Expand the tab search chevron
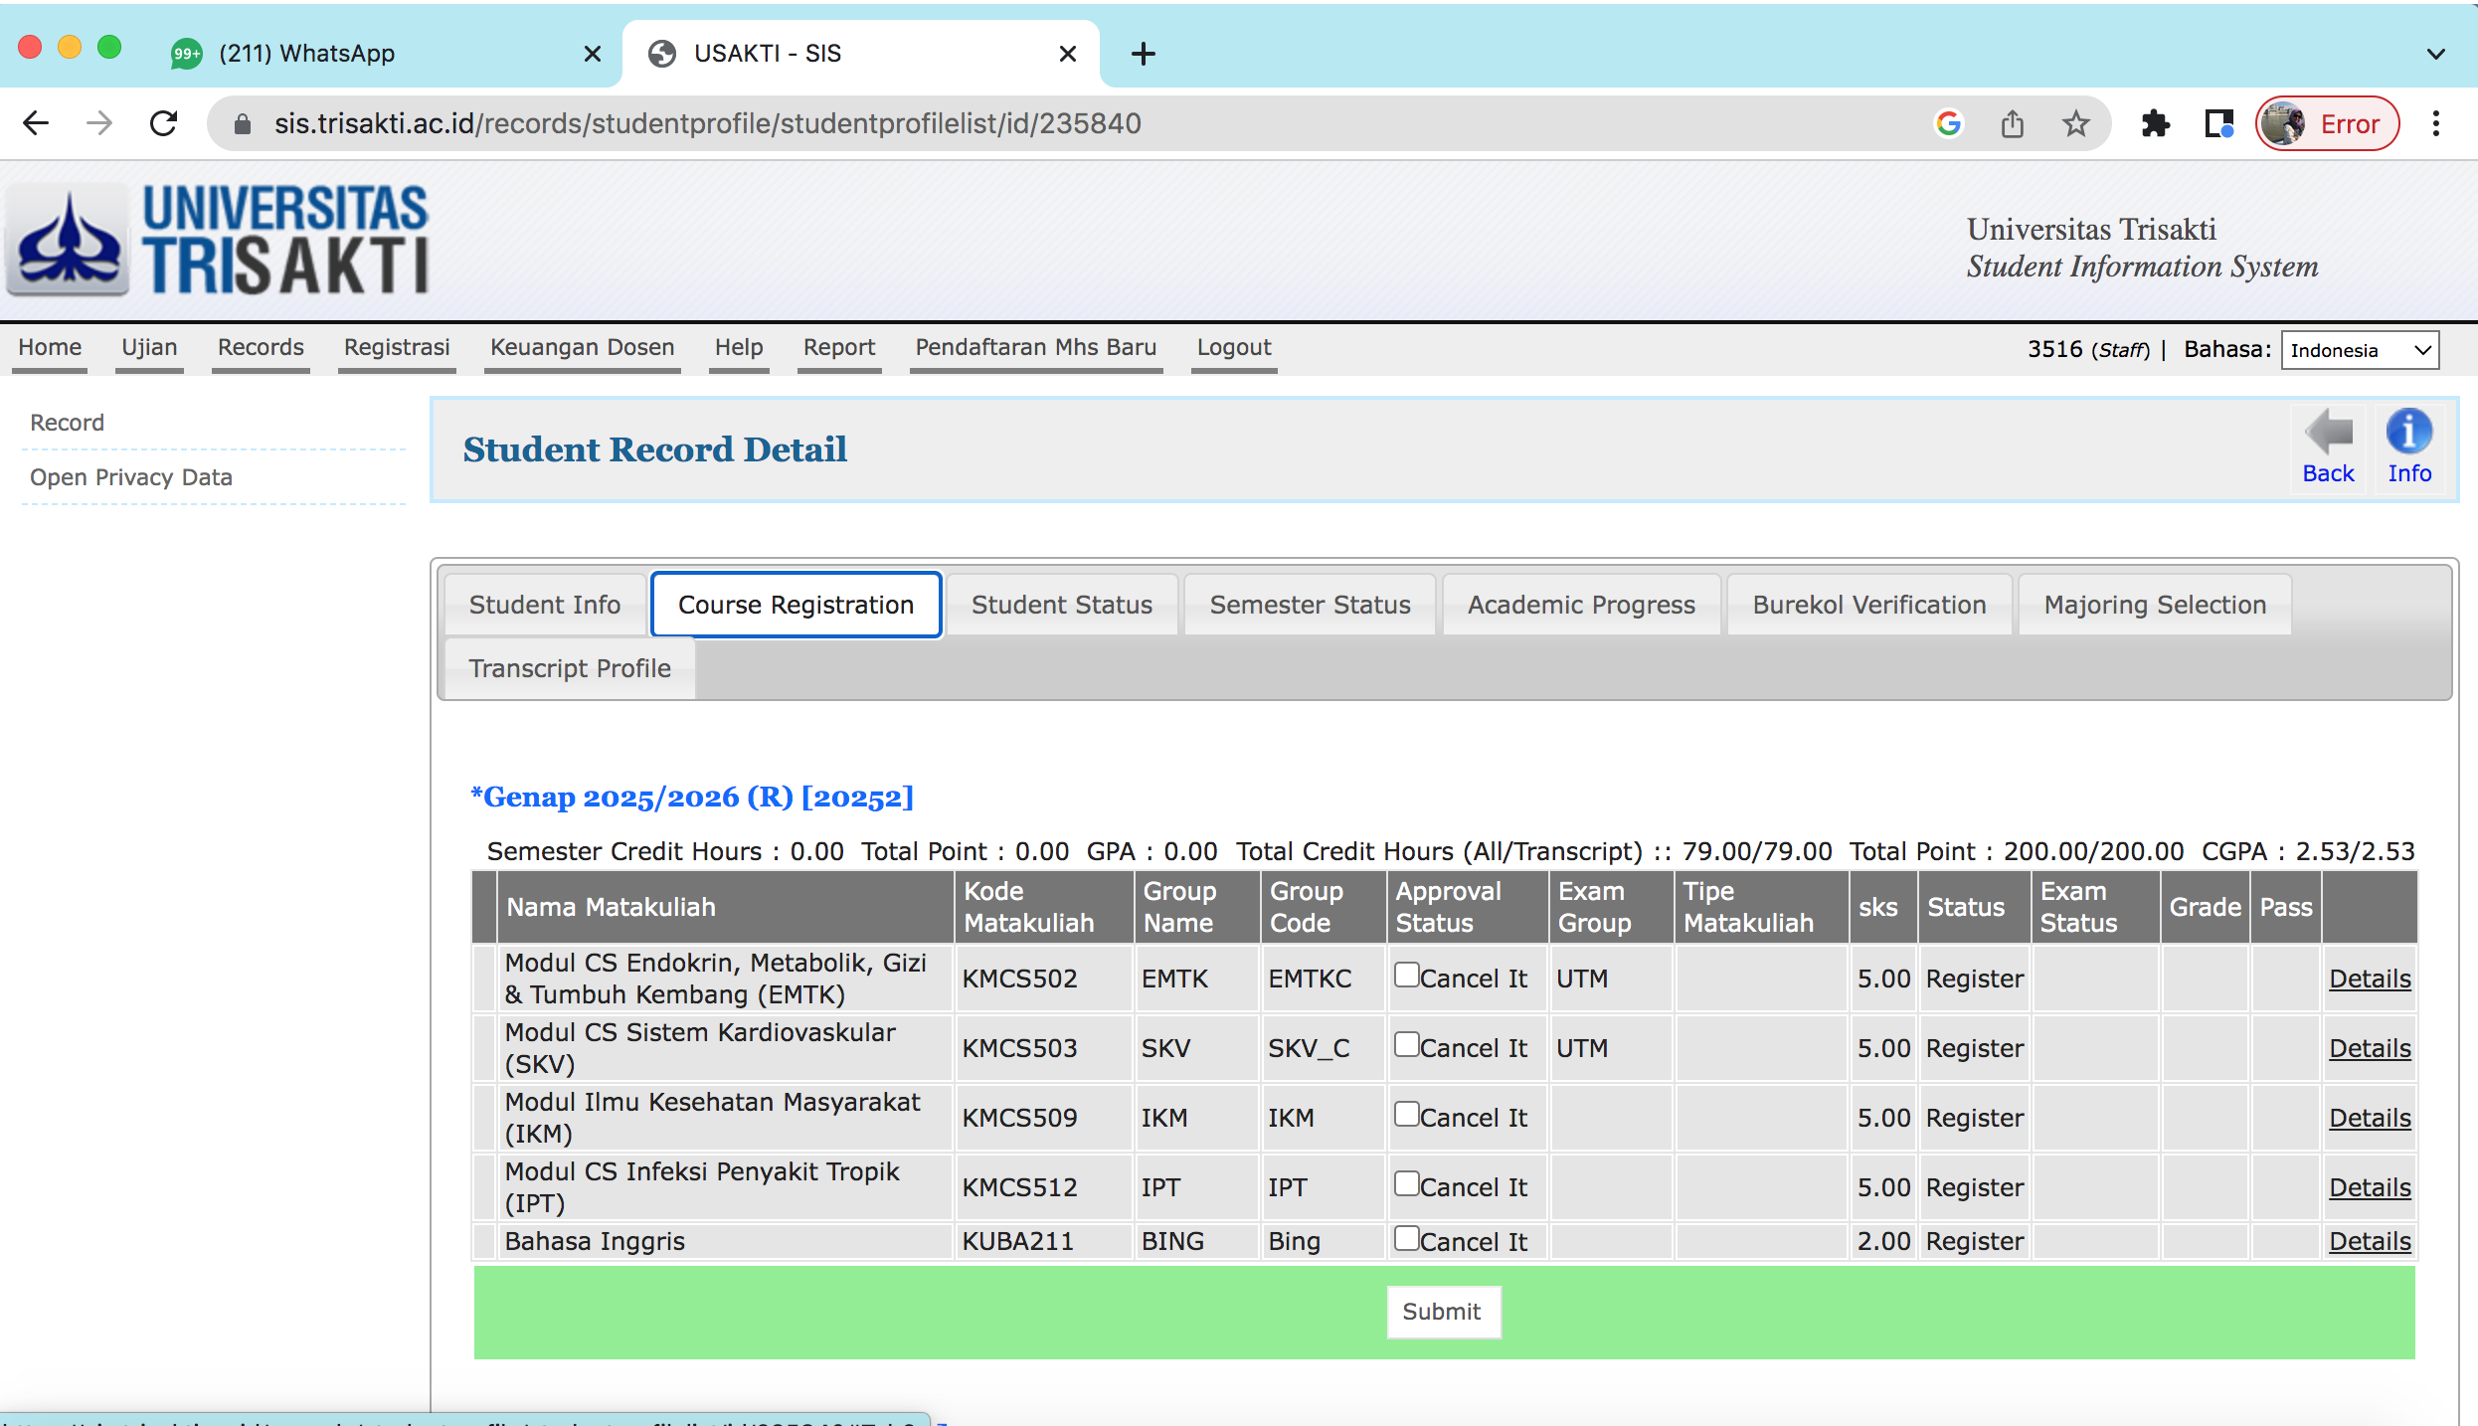 pos(2435,54)
